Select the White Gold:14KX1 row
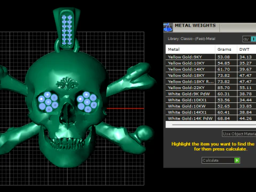The image size is (256, 192). 211,112
